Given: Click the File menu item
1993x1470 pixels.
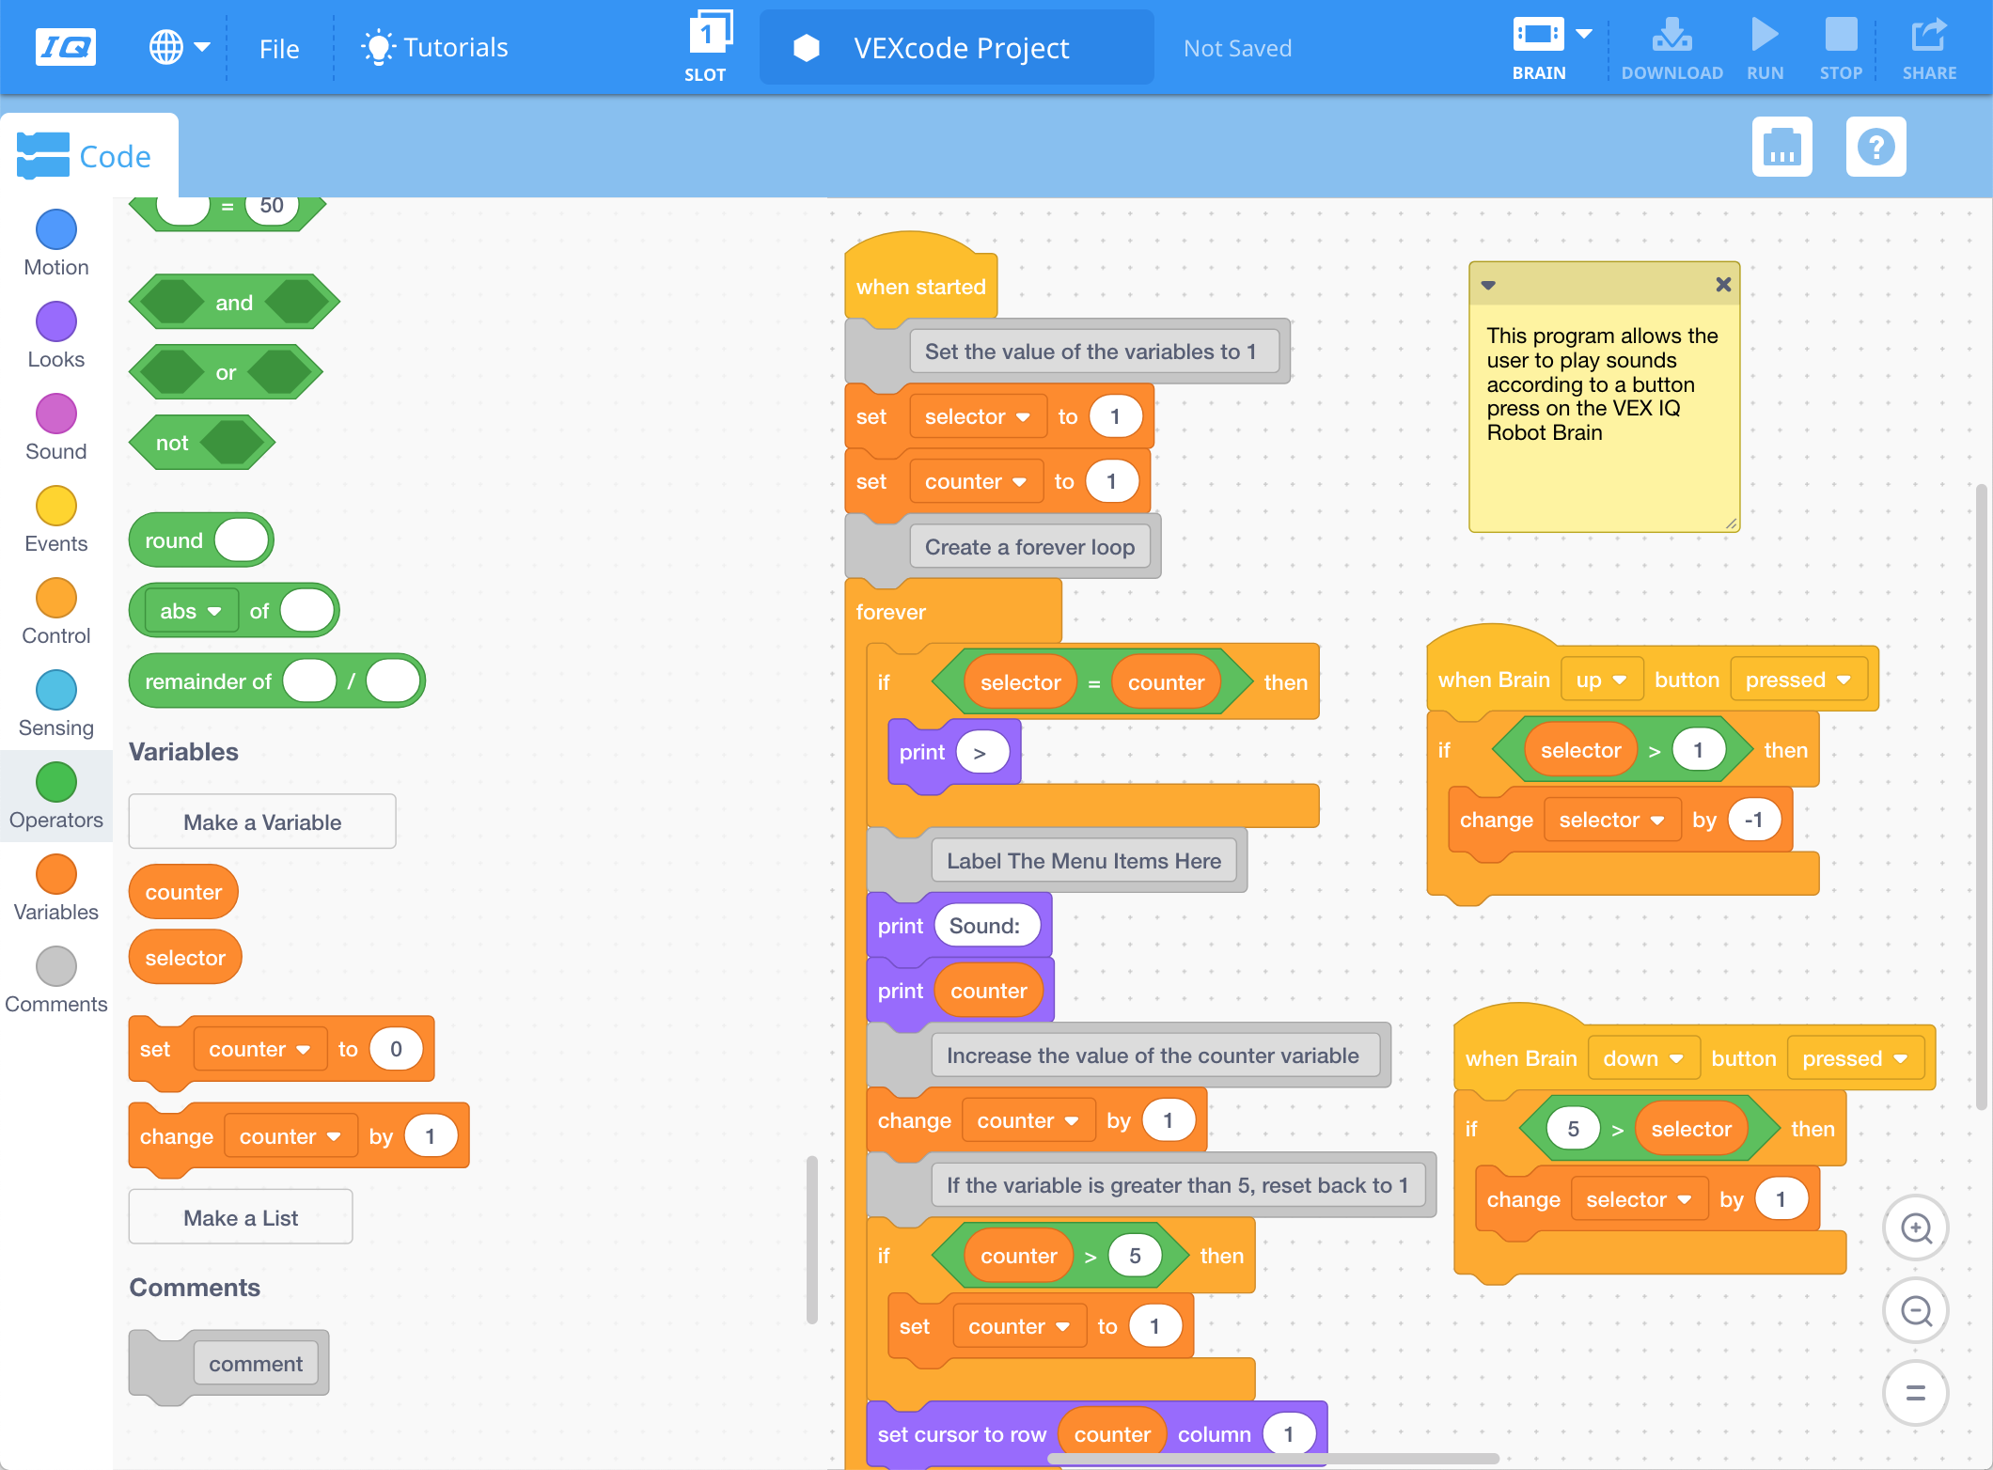Looking at the screenshot, I should pos(280,46).
